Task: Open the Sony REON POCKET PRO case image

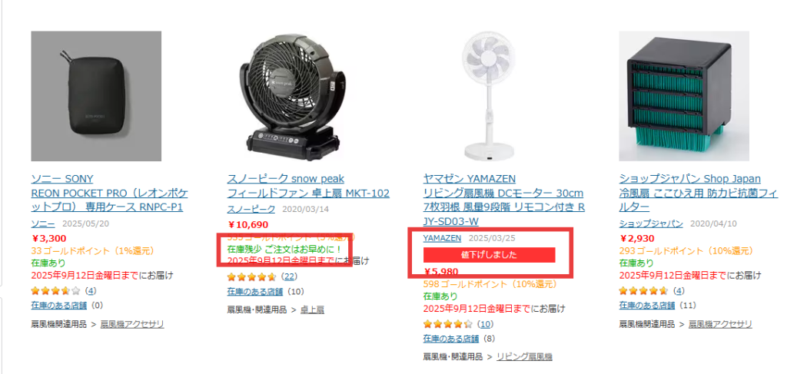Action: [x=96, y=96]
